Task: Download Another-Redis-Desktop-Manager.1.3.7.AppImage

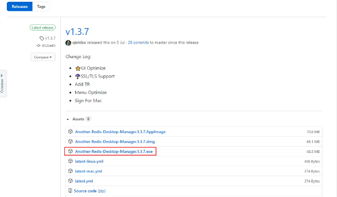Action: [120, 132]
